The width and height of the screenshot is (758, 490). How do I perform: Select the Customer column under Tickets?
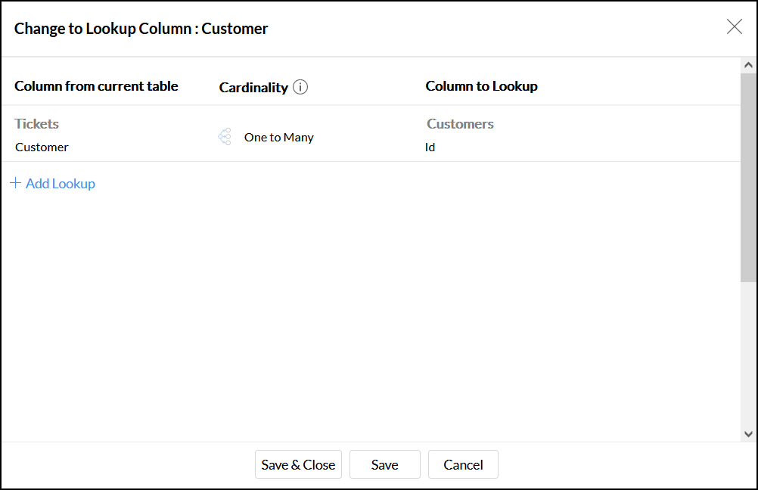tap(42, 147)
